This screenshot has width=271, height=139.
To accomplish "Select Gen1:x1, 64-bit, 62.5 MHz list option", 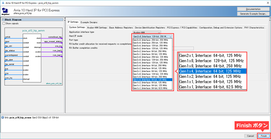I will 152,88.
